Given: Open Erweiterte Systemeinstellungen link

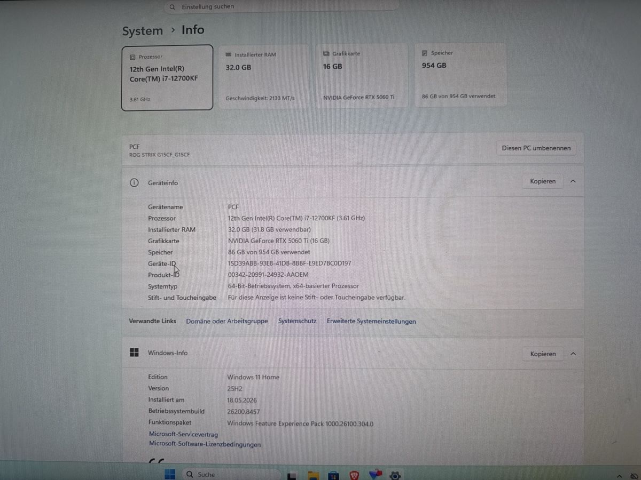Looking at the screenshot, I should 371,322.
